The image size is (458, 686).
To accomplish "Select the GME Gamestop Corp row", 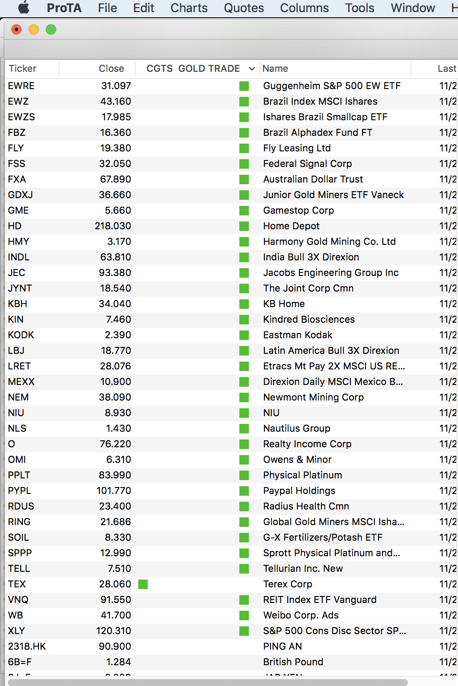I will pos(173,211).
